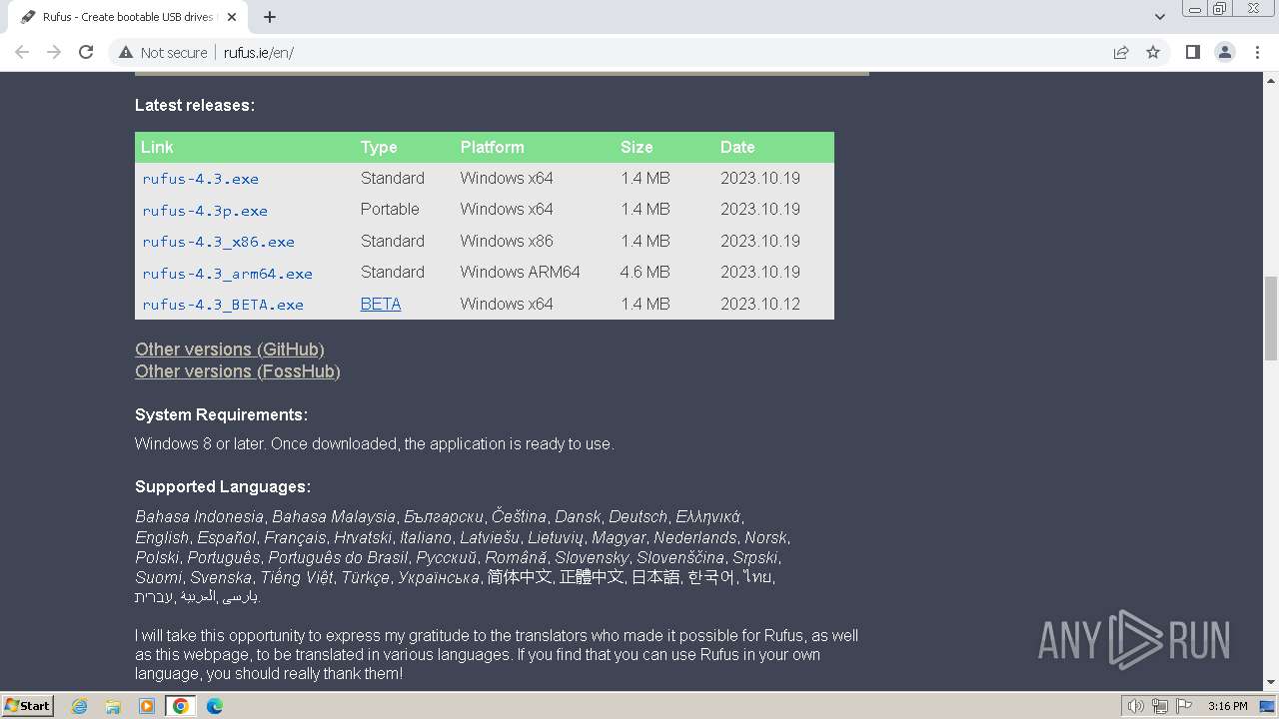Click the System Requirements heading
This screenshot has height=719, width=1279.
click(221, 414)
